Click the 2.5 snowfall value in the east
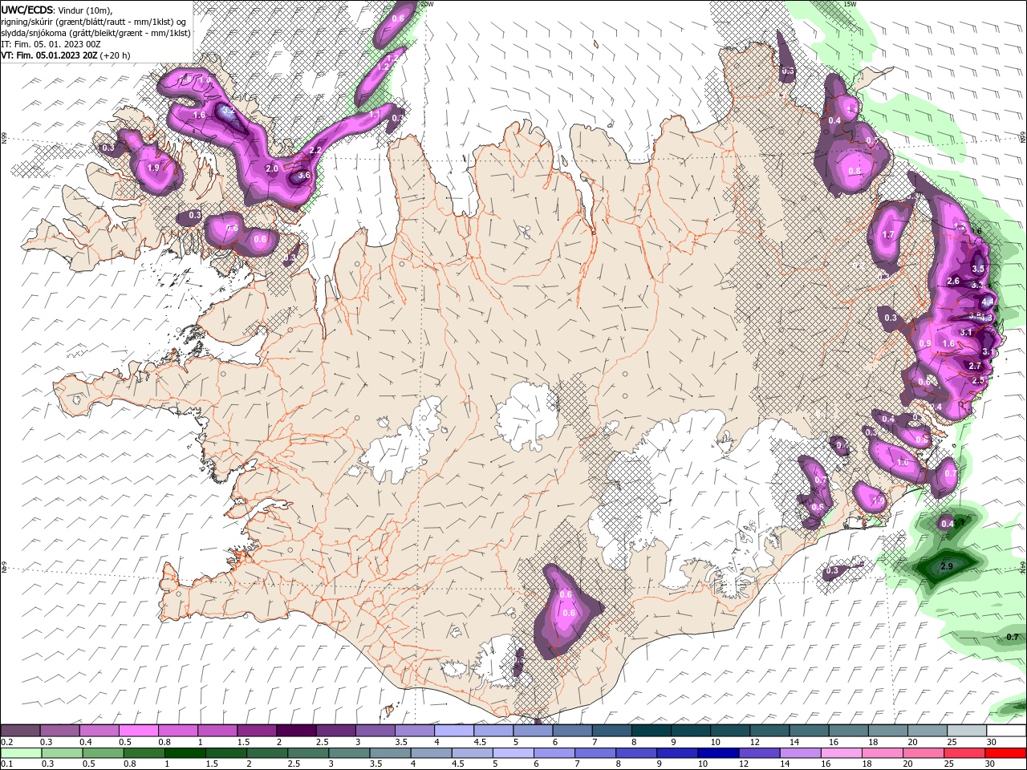This screenshot has height=770, width=1027. pyautogui.click(x=978, y=381)
